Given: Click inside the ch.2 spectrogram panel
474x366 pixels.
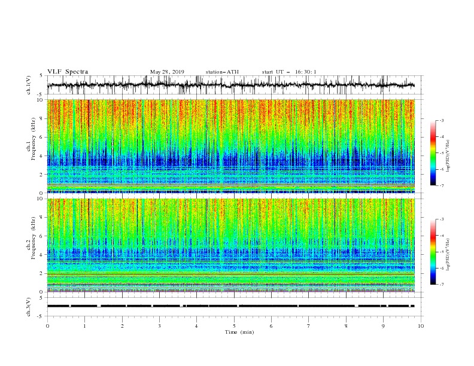Looking at the screenshot, I should point(231,245).
